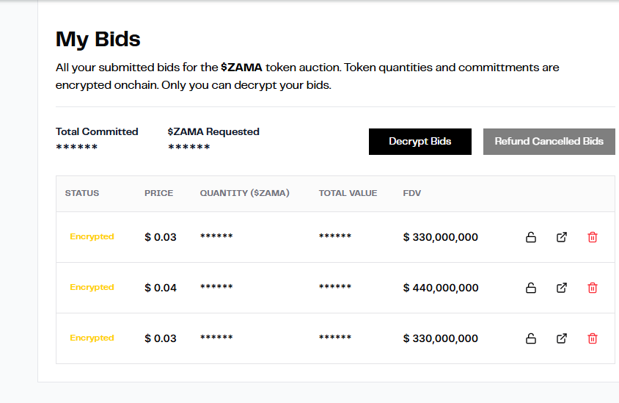Click the TOTAL VALUE column header

pos(348,193)
